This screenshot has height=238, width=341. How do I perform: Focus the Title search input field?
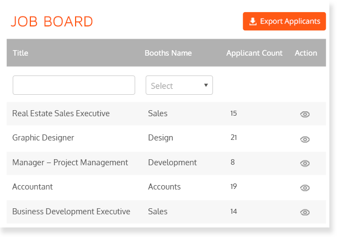point(73,85)
